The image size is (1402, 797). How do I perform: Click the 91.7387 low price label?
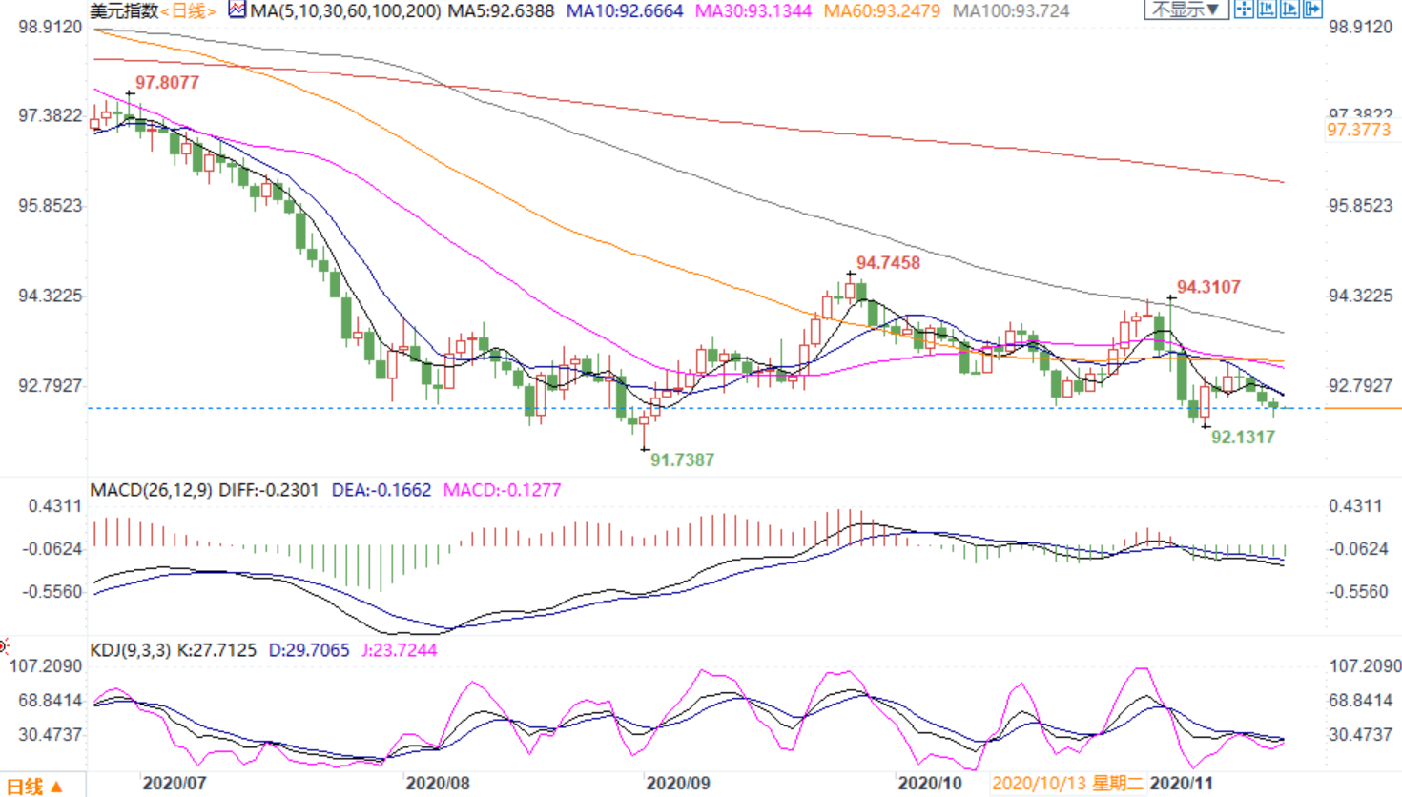[682, 460]
